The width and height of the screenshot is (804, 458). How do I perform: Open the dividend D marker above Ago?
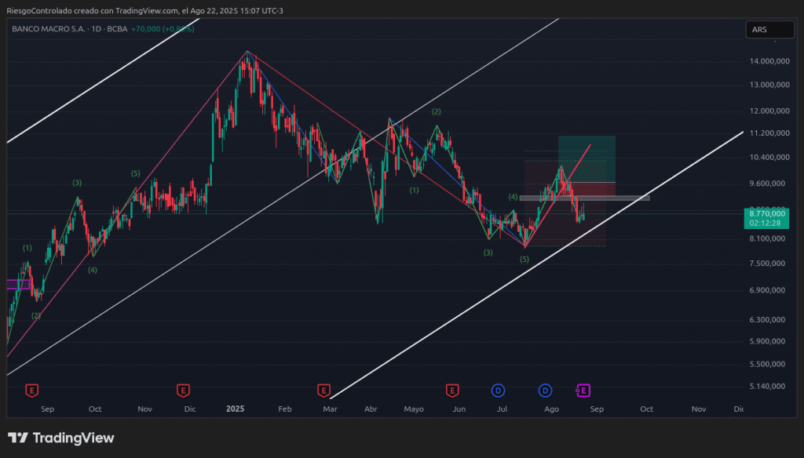coord(546,390)
